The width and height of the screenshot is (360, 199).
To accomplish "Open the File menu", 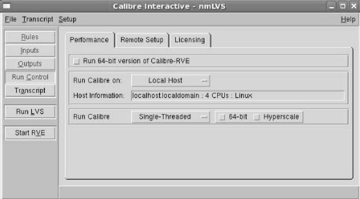I will 11,19.
